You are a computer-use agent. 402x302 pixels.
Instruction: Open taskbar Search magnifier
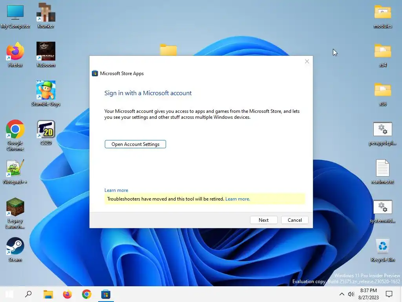28,294
